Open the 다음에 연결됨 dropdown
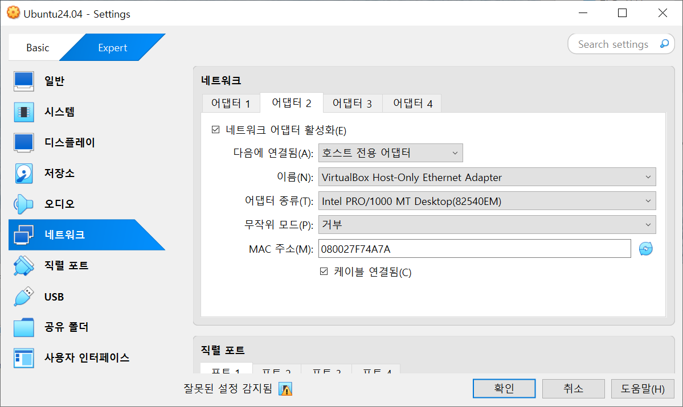 (390, 153)
